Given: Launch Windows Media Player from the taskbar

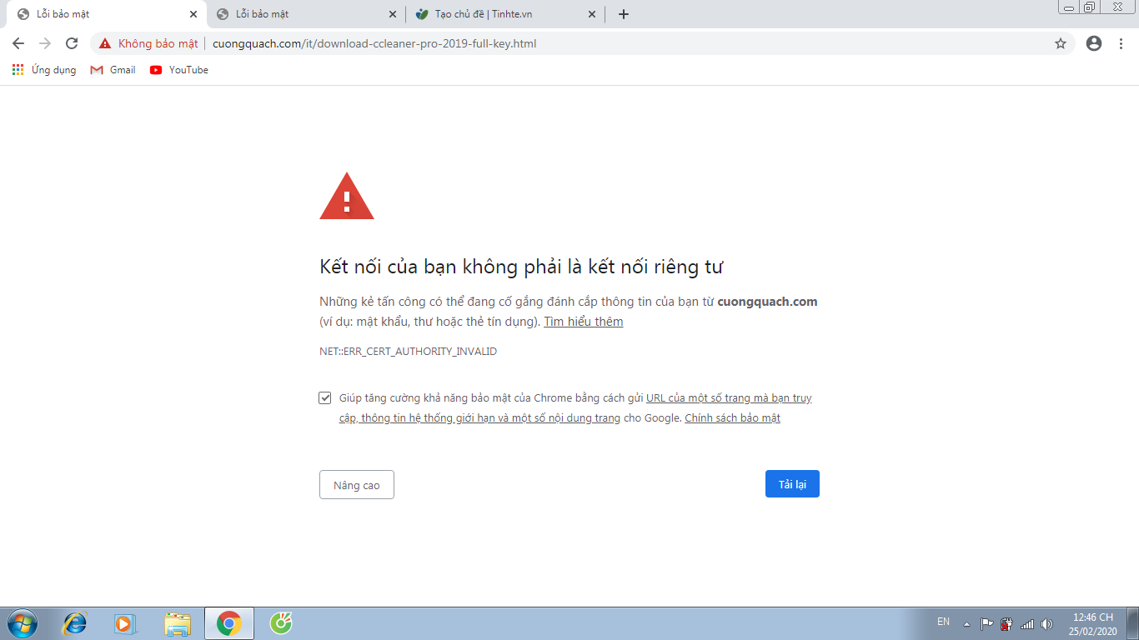Looking at the screenshot, I should [x=125, y=623].
